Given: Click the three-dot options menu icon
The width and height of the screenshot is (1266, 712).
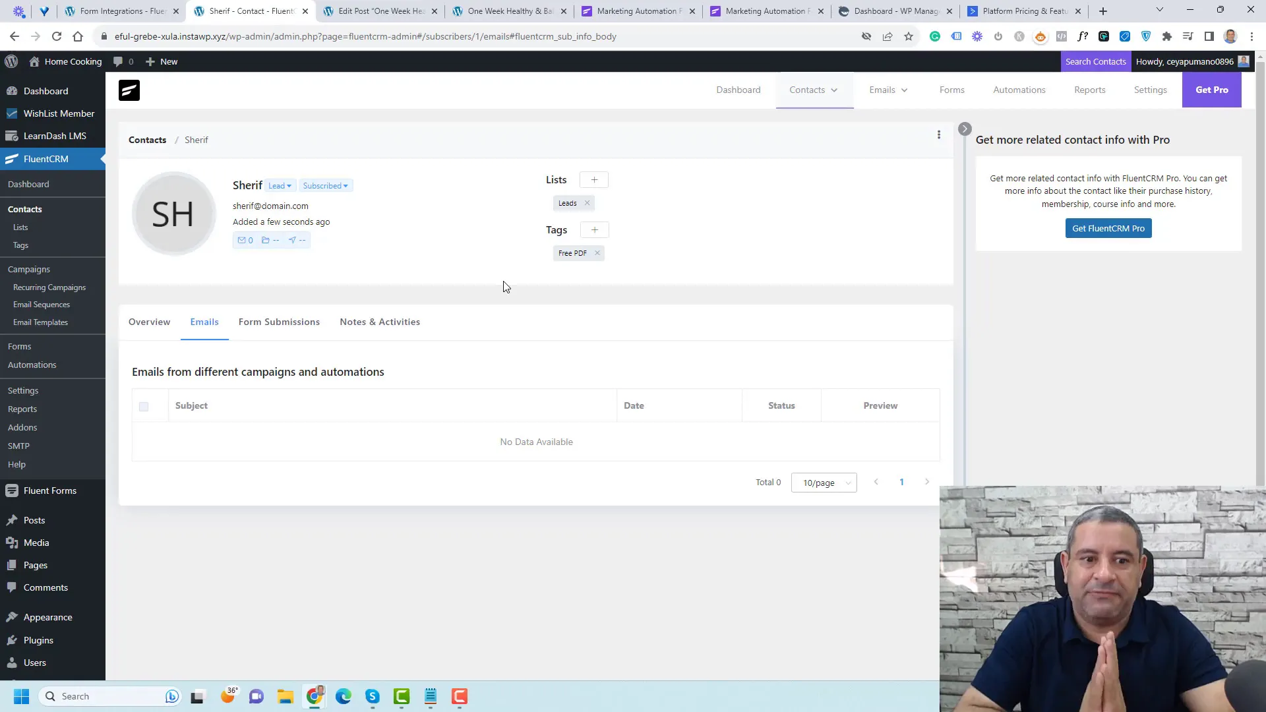Looking at the screenshot, I should (938, 134).
